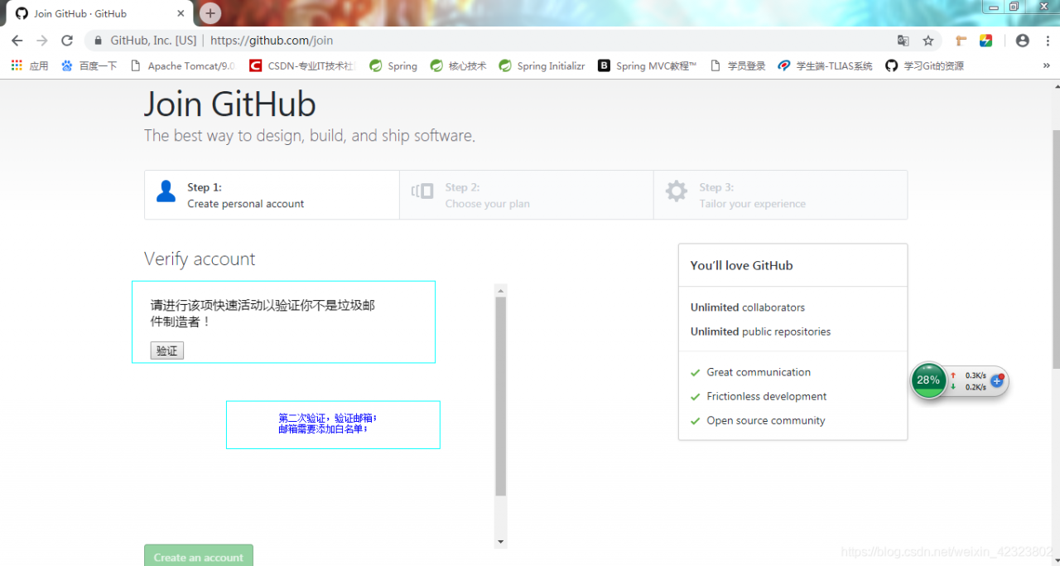
Task: Click the verification frame scrollbar thumb
Action: 500,396
